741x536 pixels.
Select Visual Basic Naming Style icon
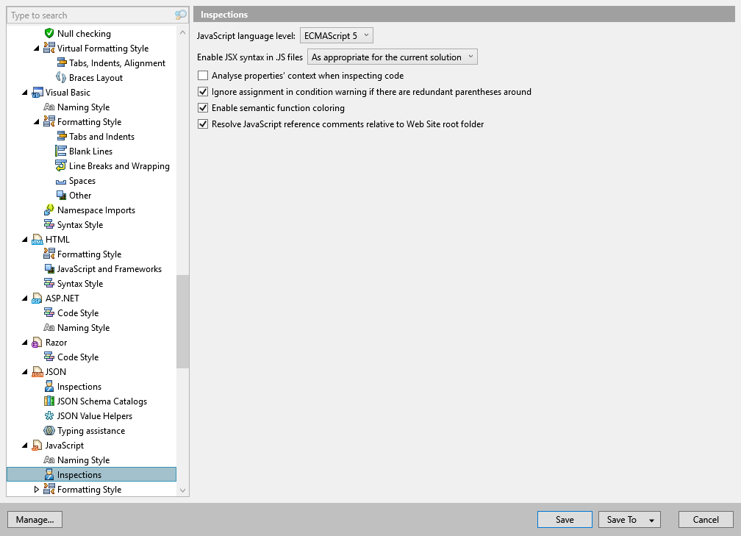[x=48, y=107]
